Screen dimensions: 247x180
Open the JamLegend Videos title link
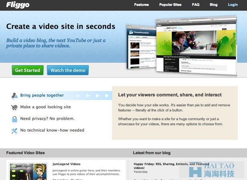point(67,164)
